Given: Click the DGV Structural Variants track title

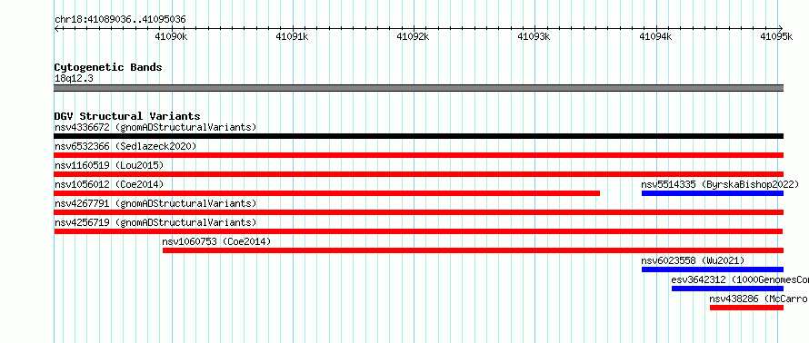Looking at the screenshot, I should click(127, 116).
